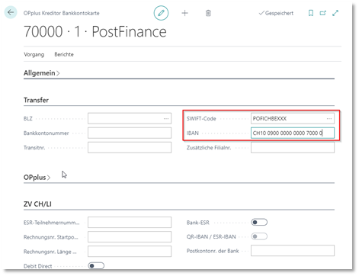The image size is (359, 276).
Task: Click the Rechnungsnr. Länge field
Action: pos(130,252)
